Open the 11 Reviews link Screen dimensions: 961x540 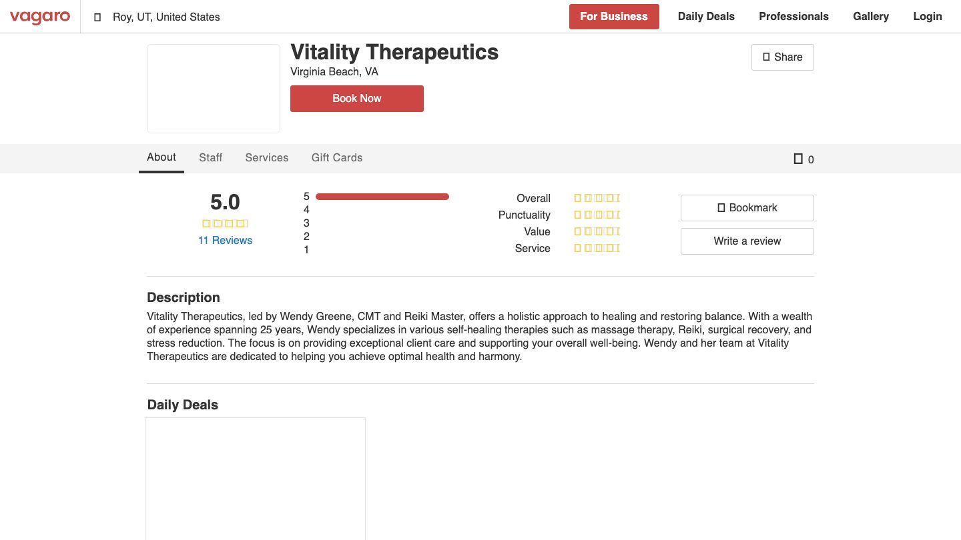tap(225, 240)
